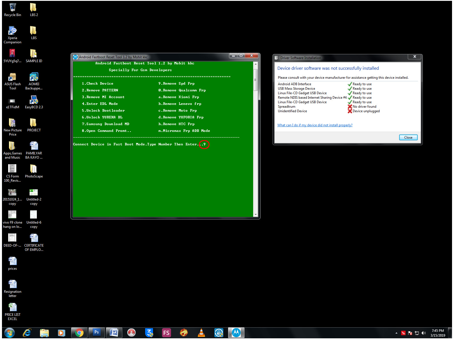Open the prices Word document
This screenshot has height=340, width=454.
tap(13, 264)
